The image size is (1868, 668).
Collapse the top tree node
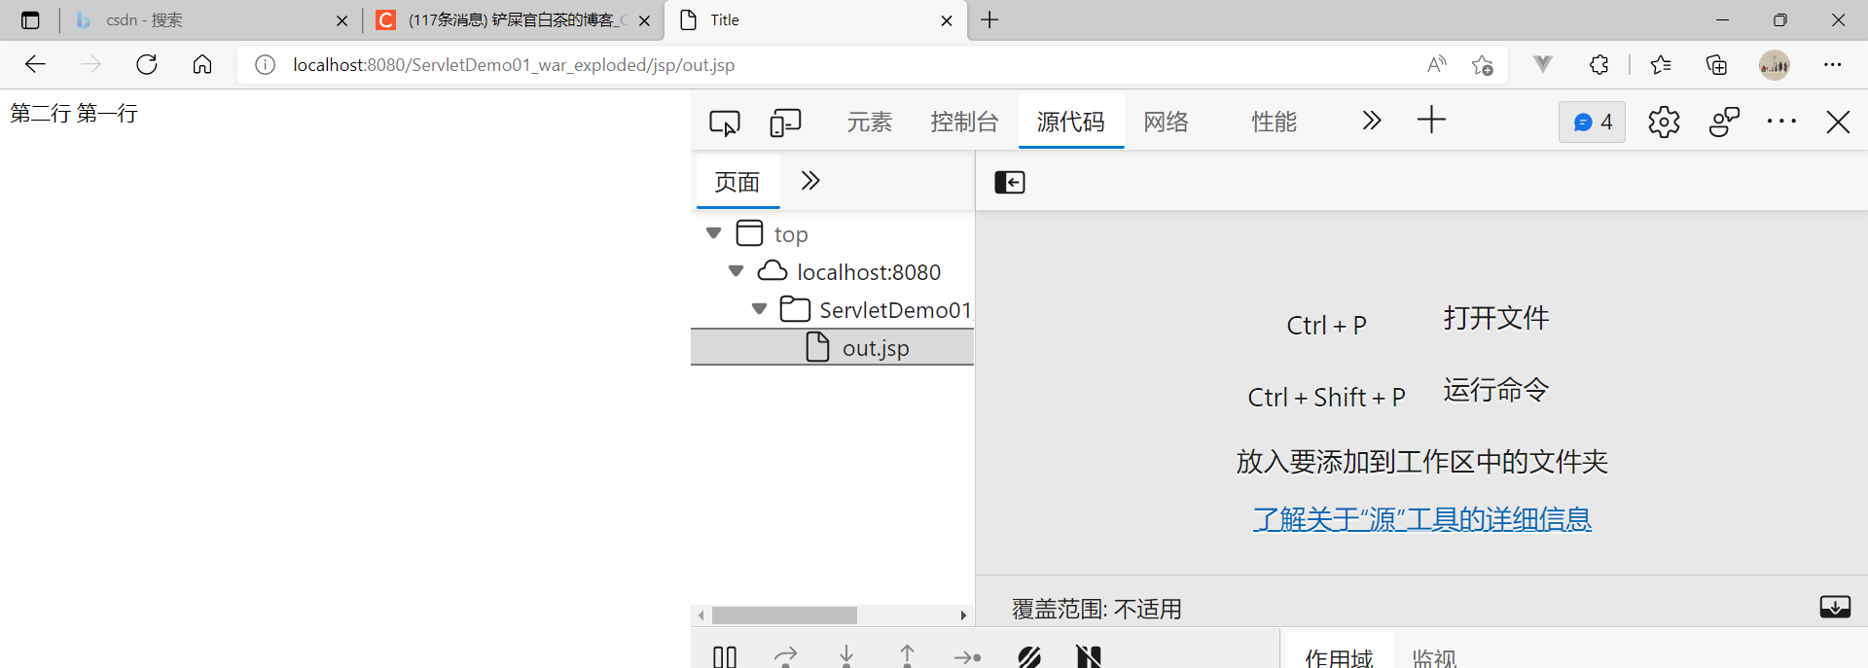point(713,233)
